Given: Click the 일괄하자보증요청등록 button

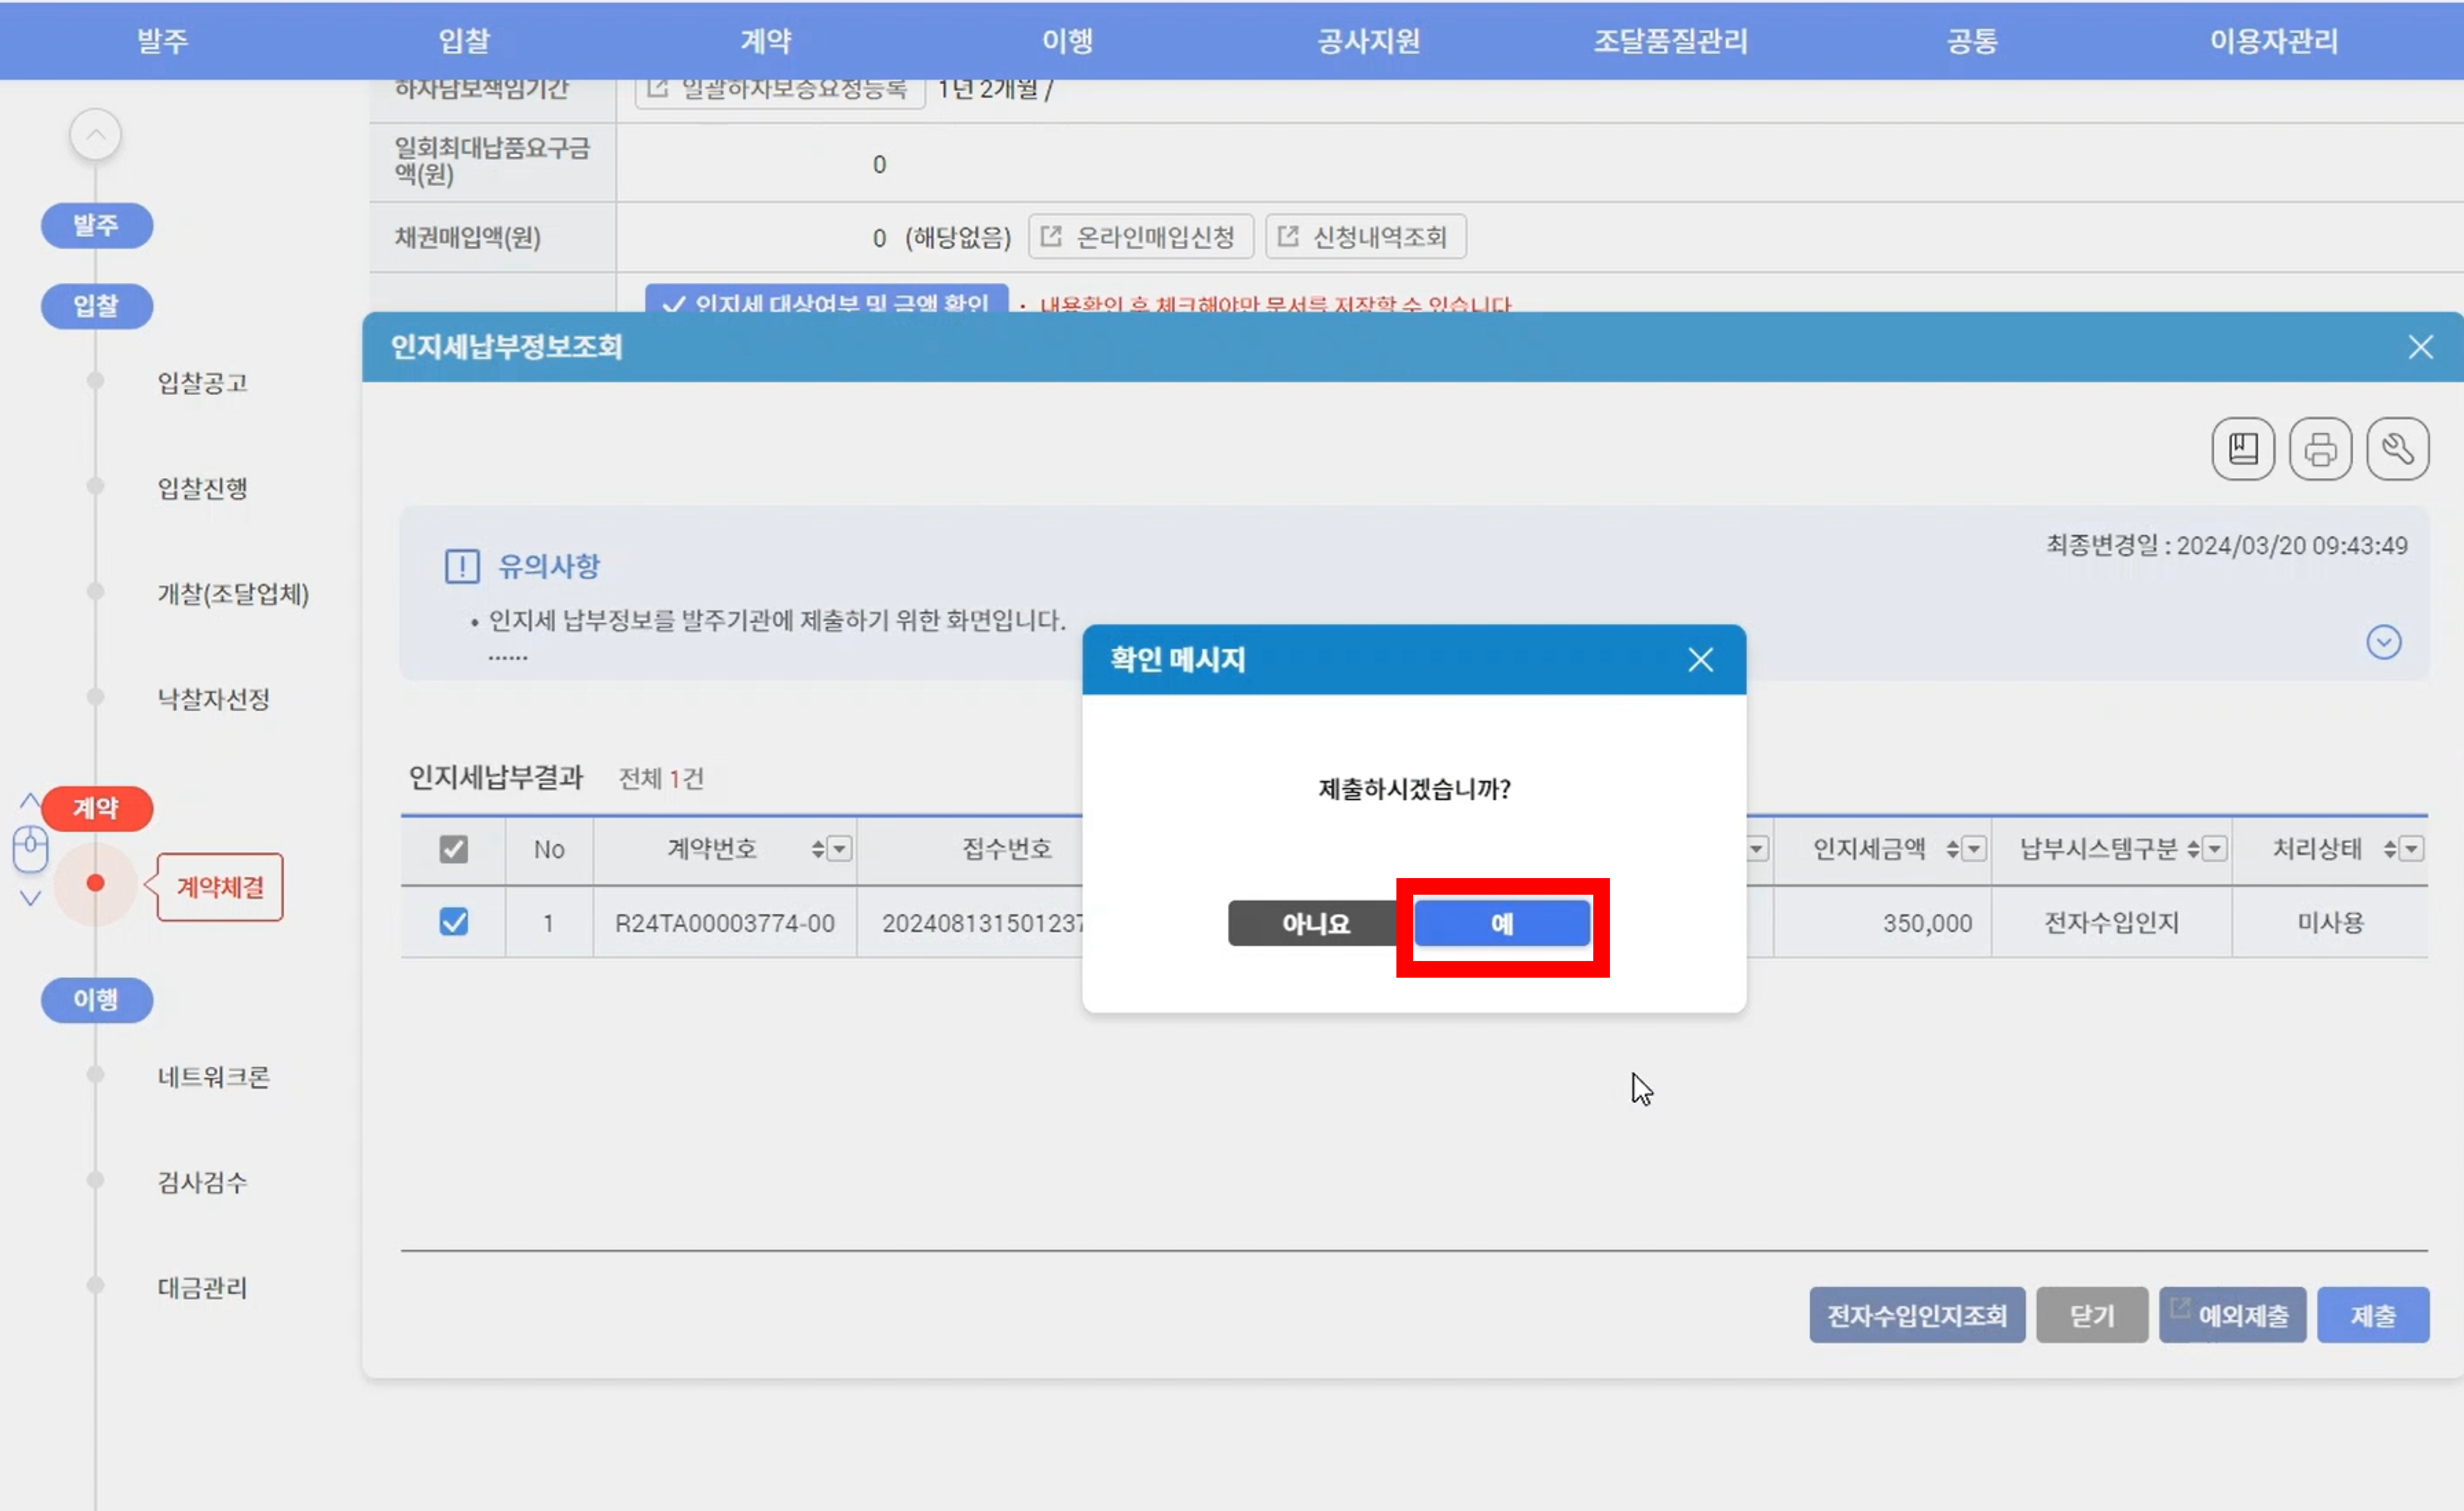Looking at the screenshot, I should (x=779, y=91).
